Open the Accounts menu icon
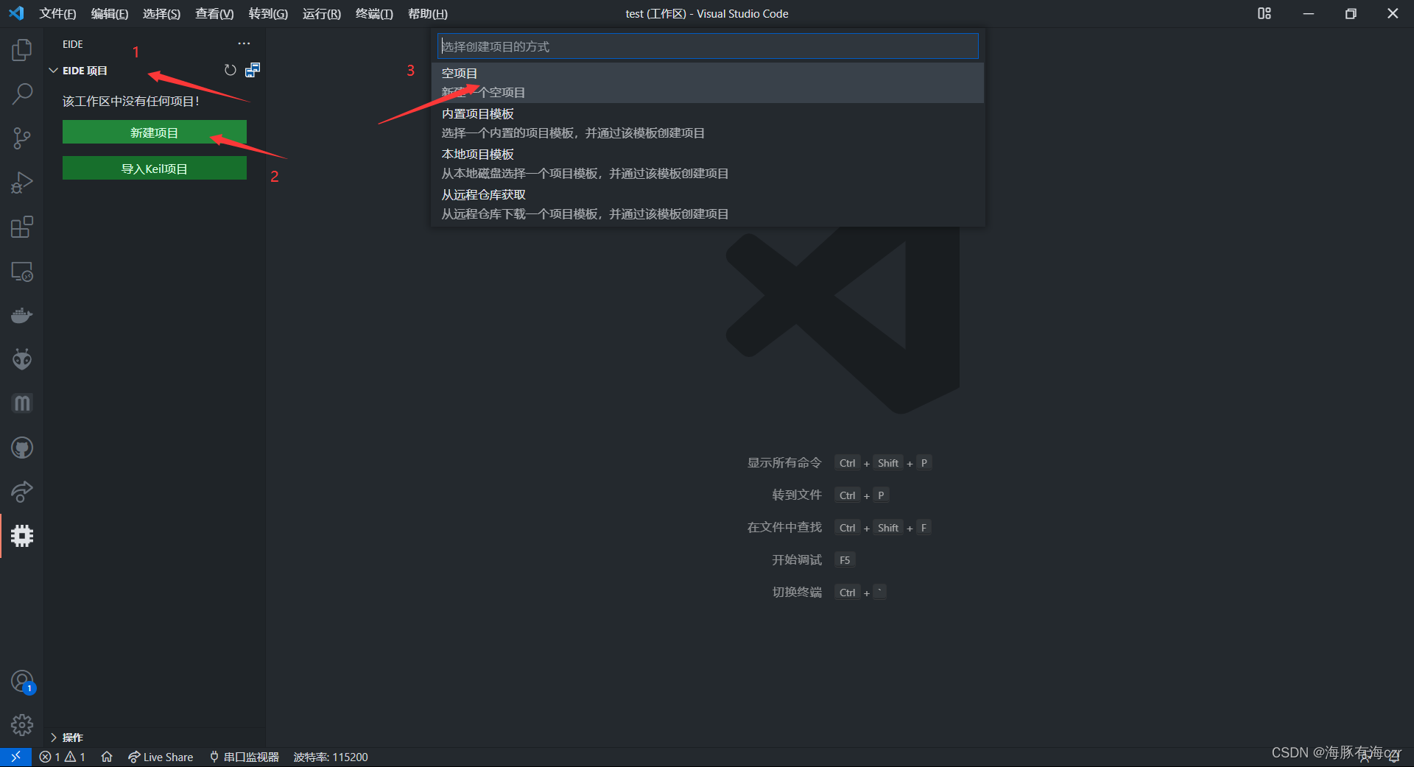 pos(22,682)
